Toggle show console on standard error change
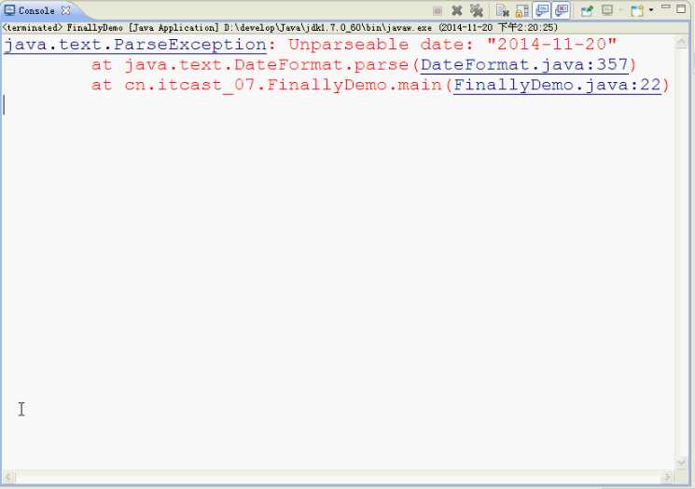The image size is (695, 489). 562,10
